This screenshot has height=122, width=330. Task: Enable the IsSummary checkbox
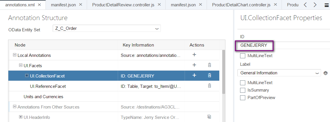point(243,90)
